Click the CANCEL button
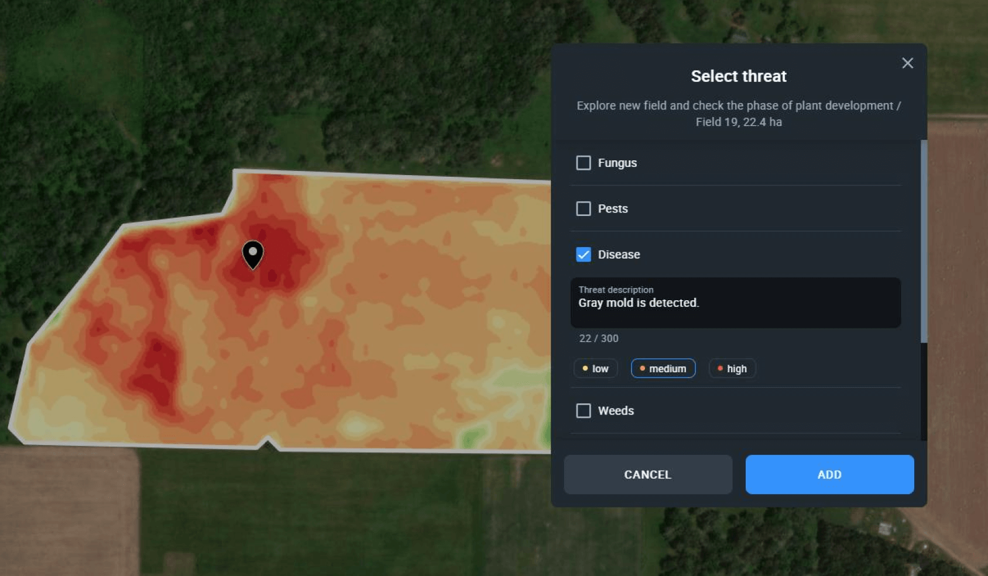Viewport: 988px width, 576px height. [648, 474]
